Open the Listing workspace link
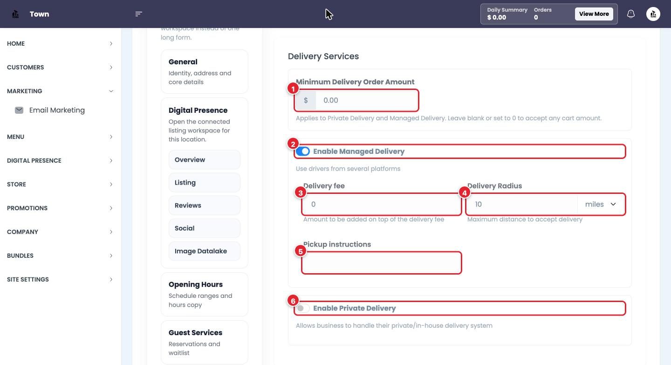This screenshot has height=365, width=671. (x=205, y=183)
